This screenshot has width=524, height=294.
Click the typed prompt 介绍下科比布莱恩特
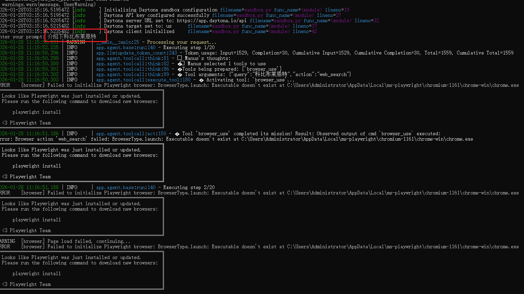pos(72,36)
